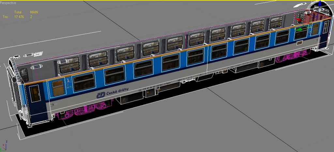Select the first lower-deck window right of the 1 marker
This screenshot has width=334, height=152.
(84, 82)
